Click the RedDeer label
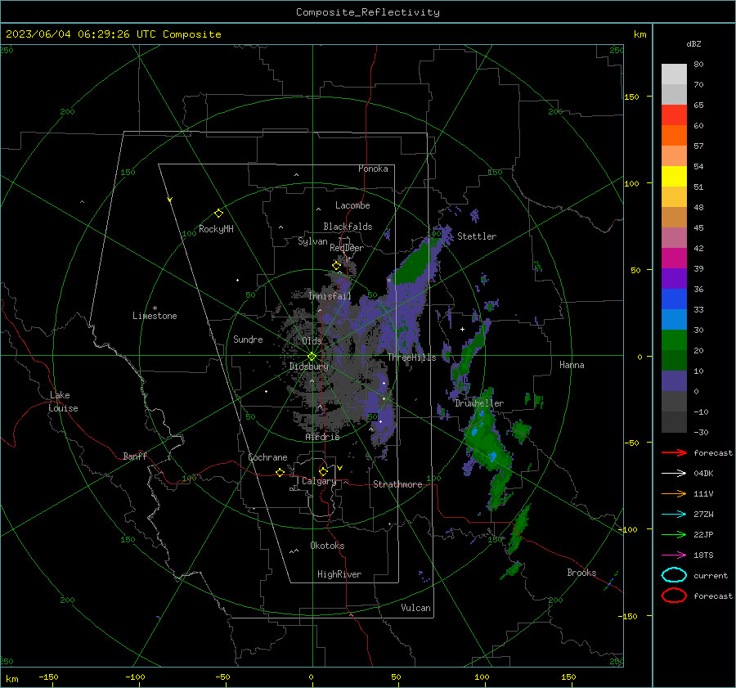 tap(347, 248)
